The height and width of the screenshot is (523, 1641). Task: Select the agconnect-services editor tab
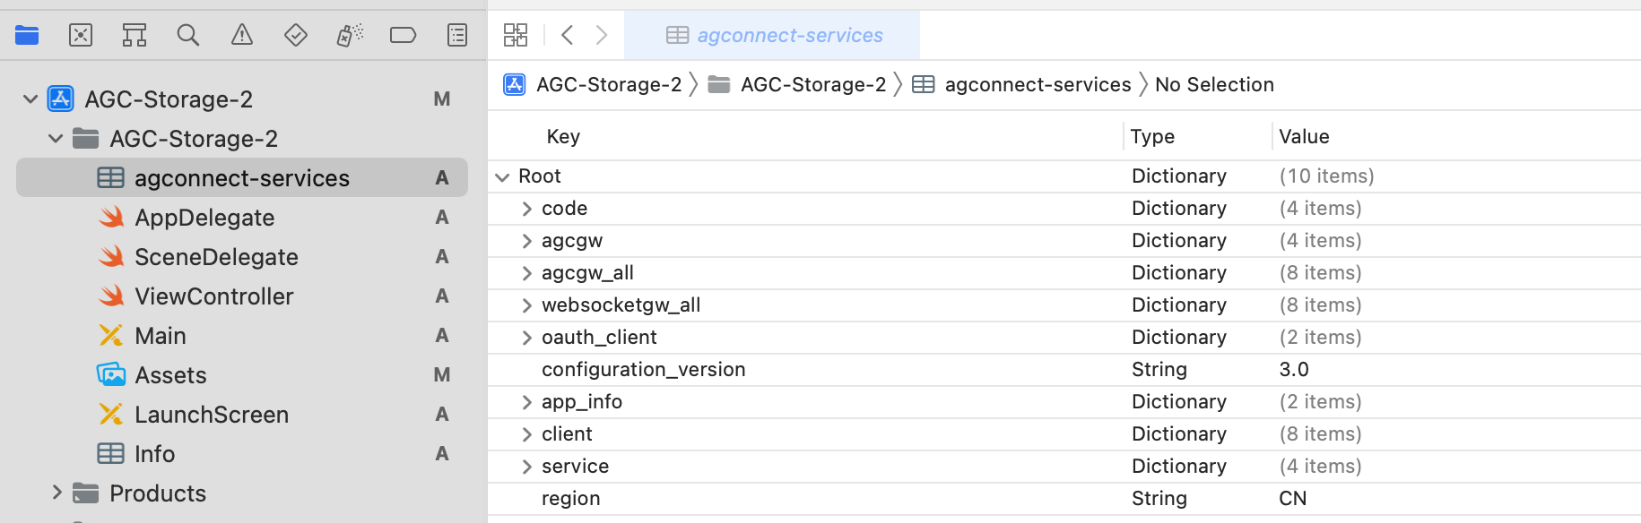coord(774,35)
